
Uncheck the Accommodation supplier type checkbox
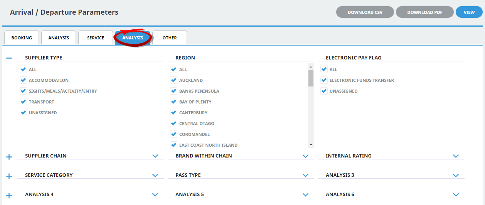pos(23,80)
